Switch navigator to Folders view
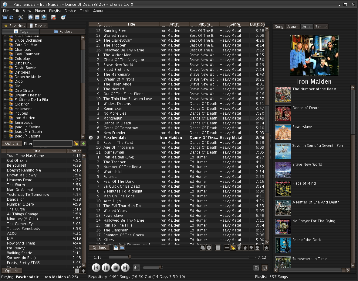 tap(63, 32)
